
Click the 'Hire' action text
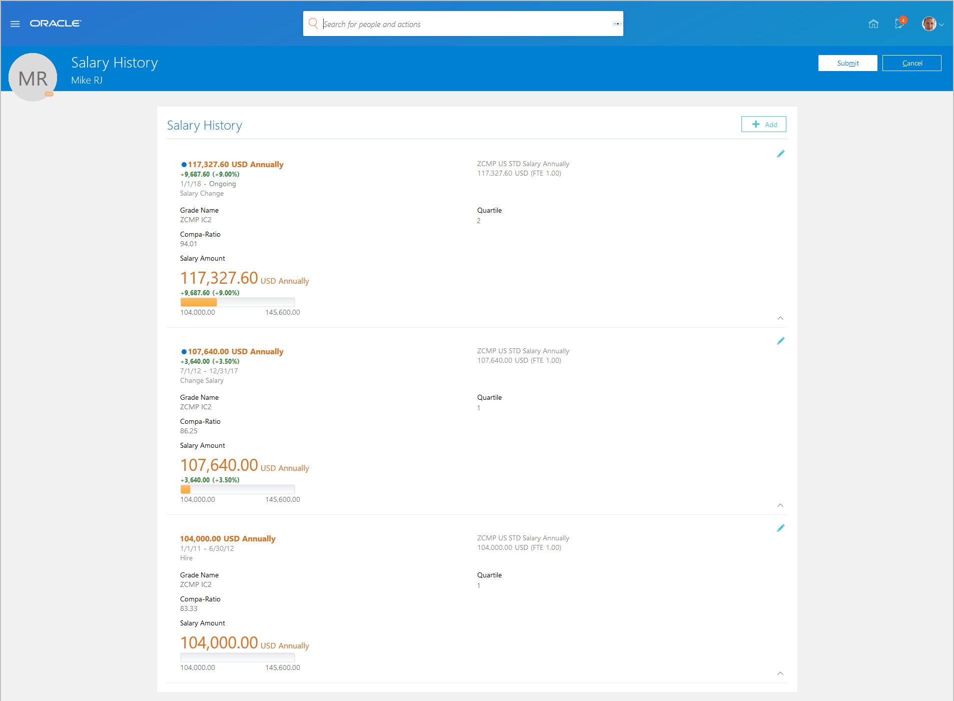pos(186,558)
